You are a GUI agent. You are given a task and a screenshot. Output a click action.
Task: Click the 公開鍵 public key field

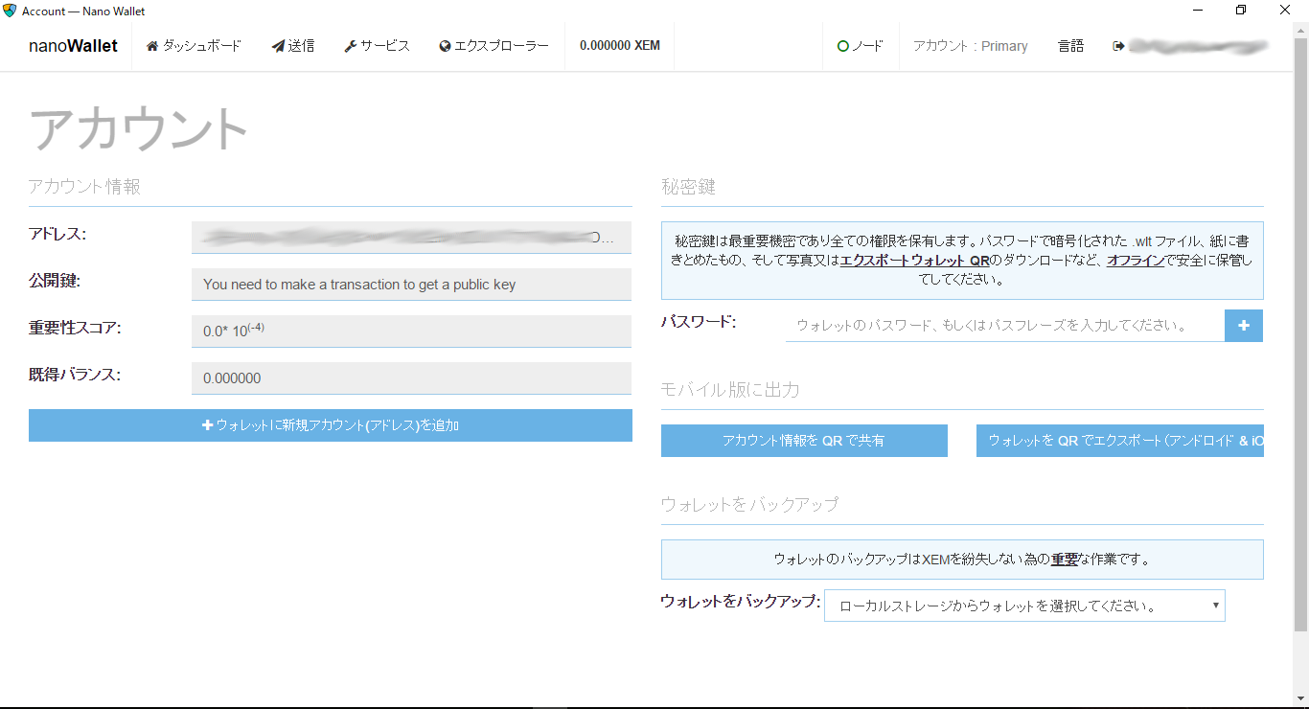point(411,285)
